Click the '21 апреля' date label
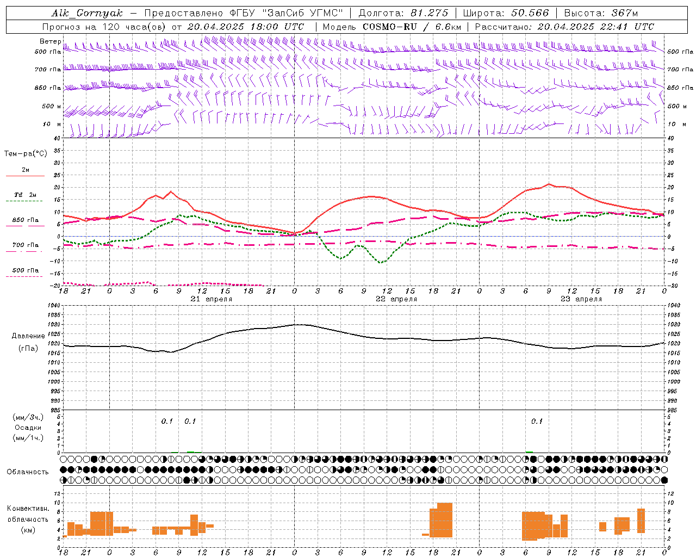 (x=212, y=299)
